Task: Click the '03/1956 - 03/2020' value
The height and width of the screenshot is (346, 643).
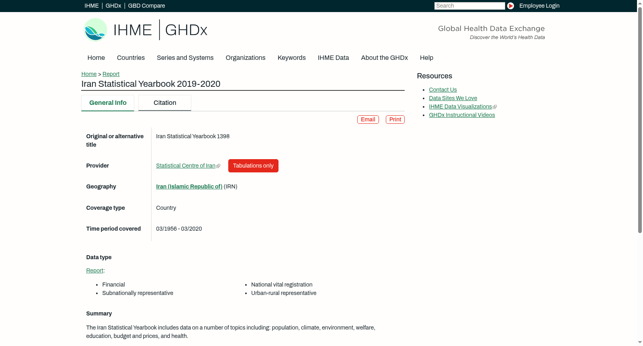Action: coord(179,229)
